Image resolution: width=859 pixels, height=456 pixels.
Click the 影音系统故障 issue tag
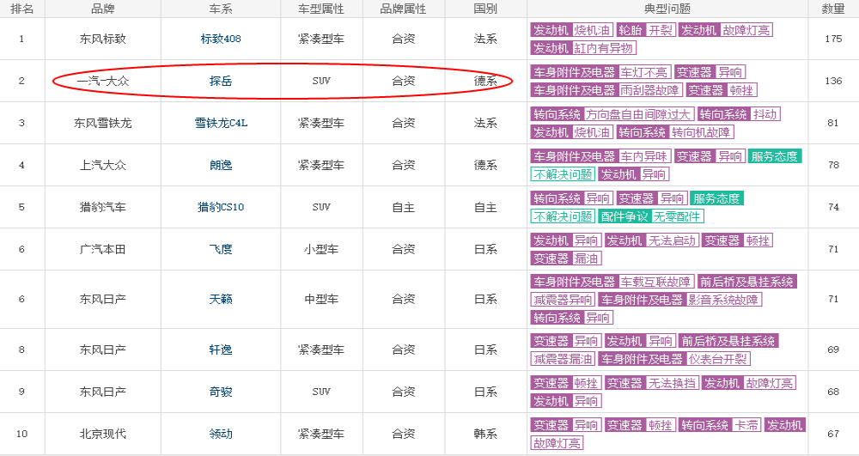[723, 300]
